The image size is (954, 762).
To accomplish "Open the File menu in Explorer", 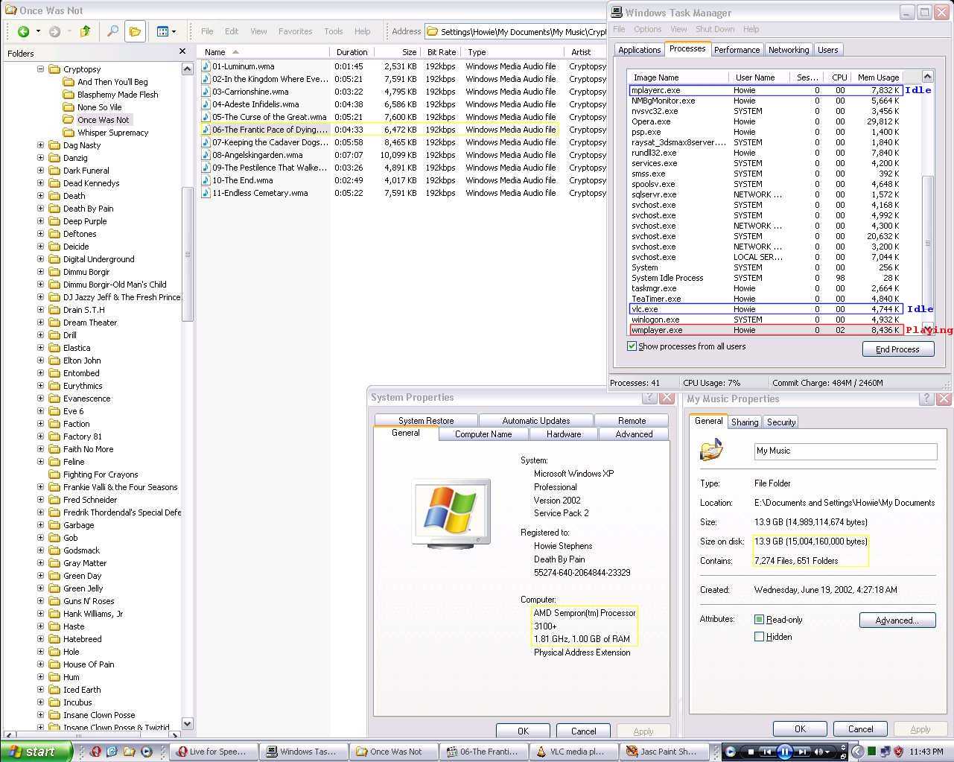I will coord(207,31).
